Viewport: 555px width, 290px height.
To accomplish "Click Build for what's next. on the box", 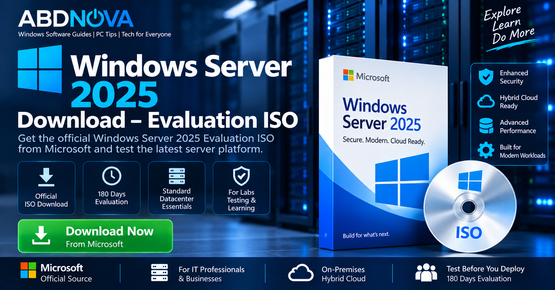I will 366,235.
